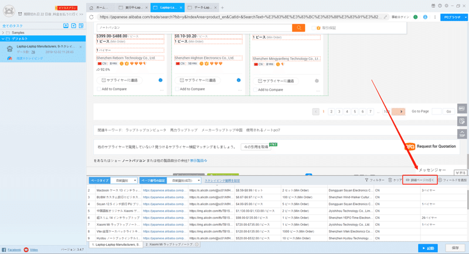Viewport: 469px width, 254px height.
Task: Click the orange RFQ Request for Quotation badge
Action: (x=410, y=147)
